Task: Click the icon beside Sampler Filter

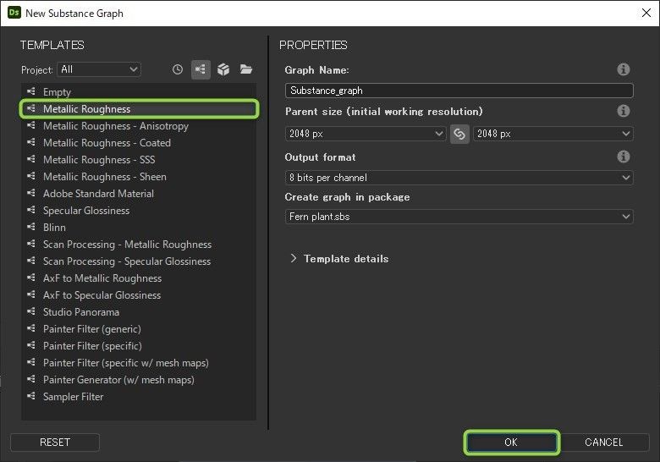Action: [31, 396]
